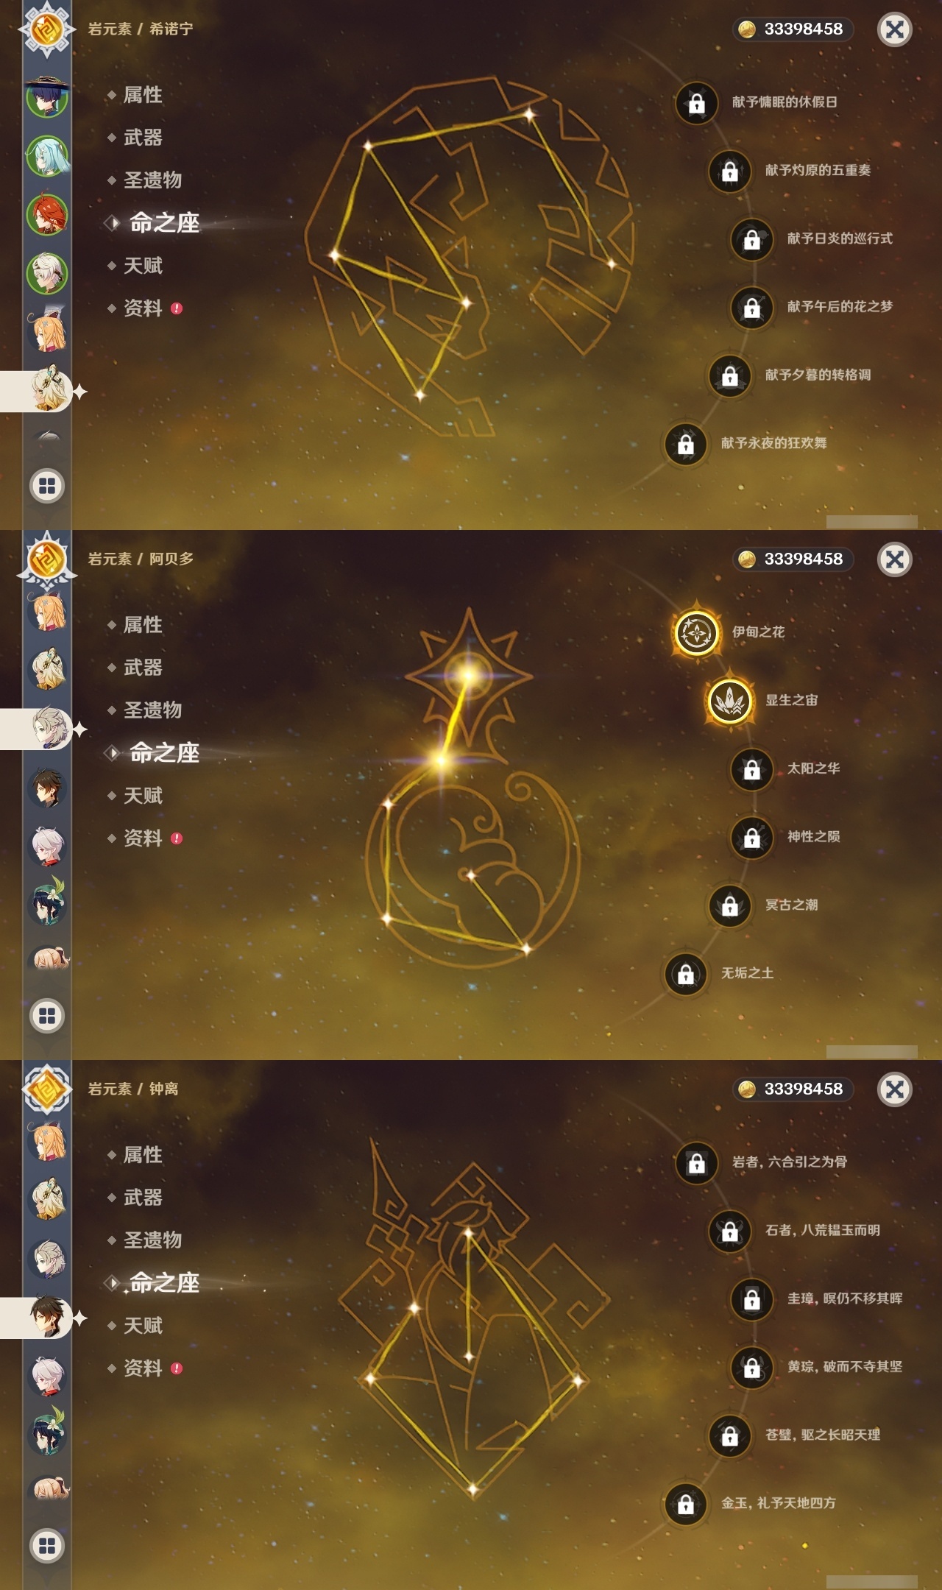Image resolution: width=942 pixels, height=1590 pixels.
Task: Open the character grid button in top panel
Action: point(47,486)
